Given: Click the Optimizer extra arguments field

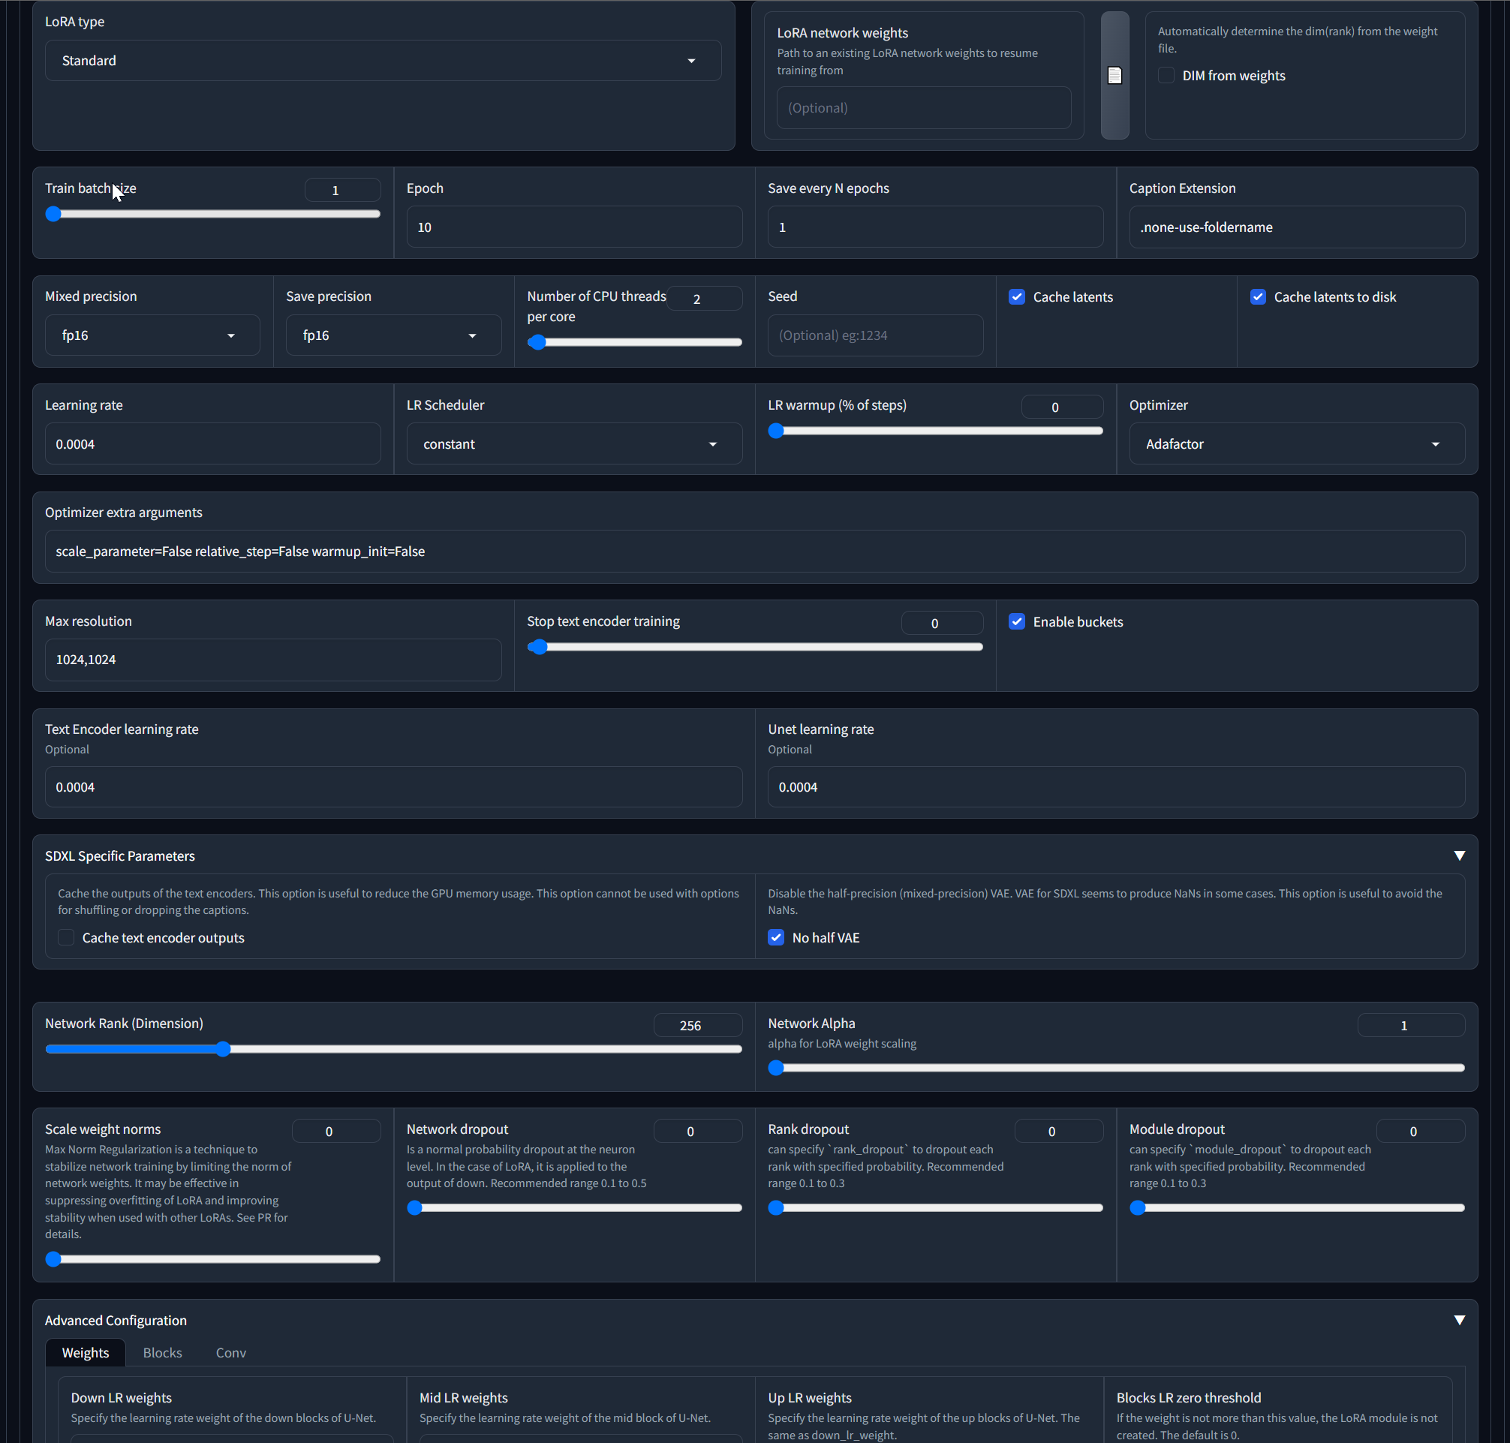Looking at the screenshot, I should (x=753, y=552).
